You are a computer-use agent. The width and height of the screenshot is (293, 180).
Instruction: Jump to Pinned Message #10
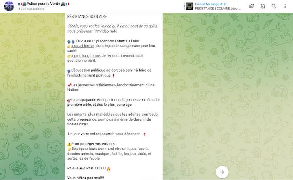click(x=210, y=4)
